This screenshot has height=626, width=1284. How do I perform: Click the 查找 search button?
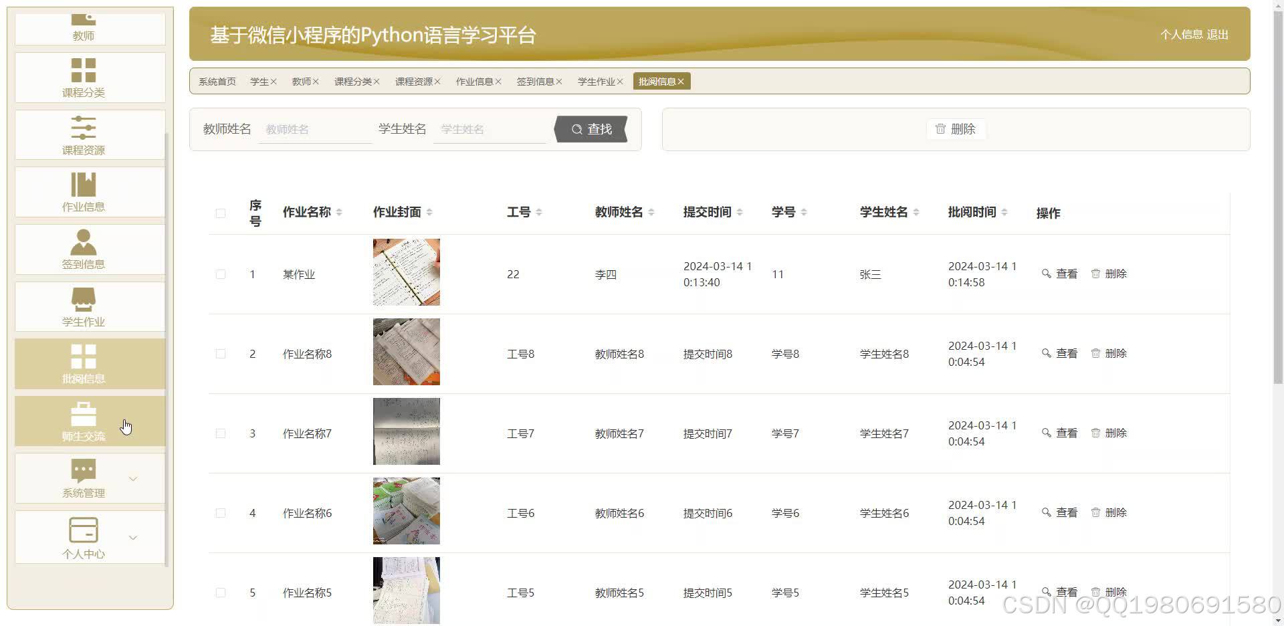(x=591, y=129)
